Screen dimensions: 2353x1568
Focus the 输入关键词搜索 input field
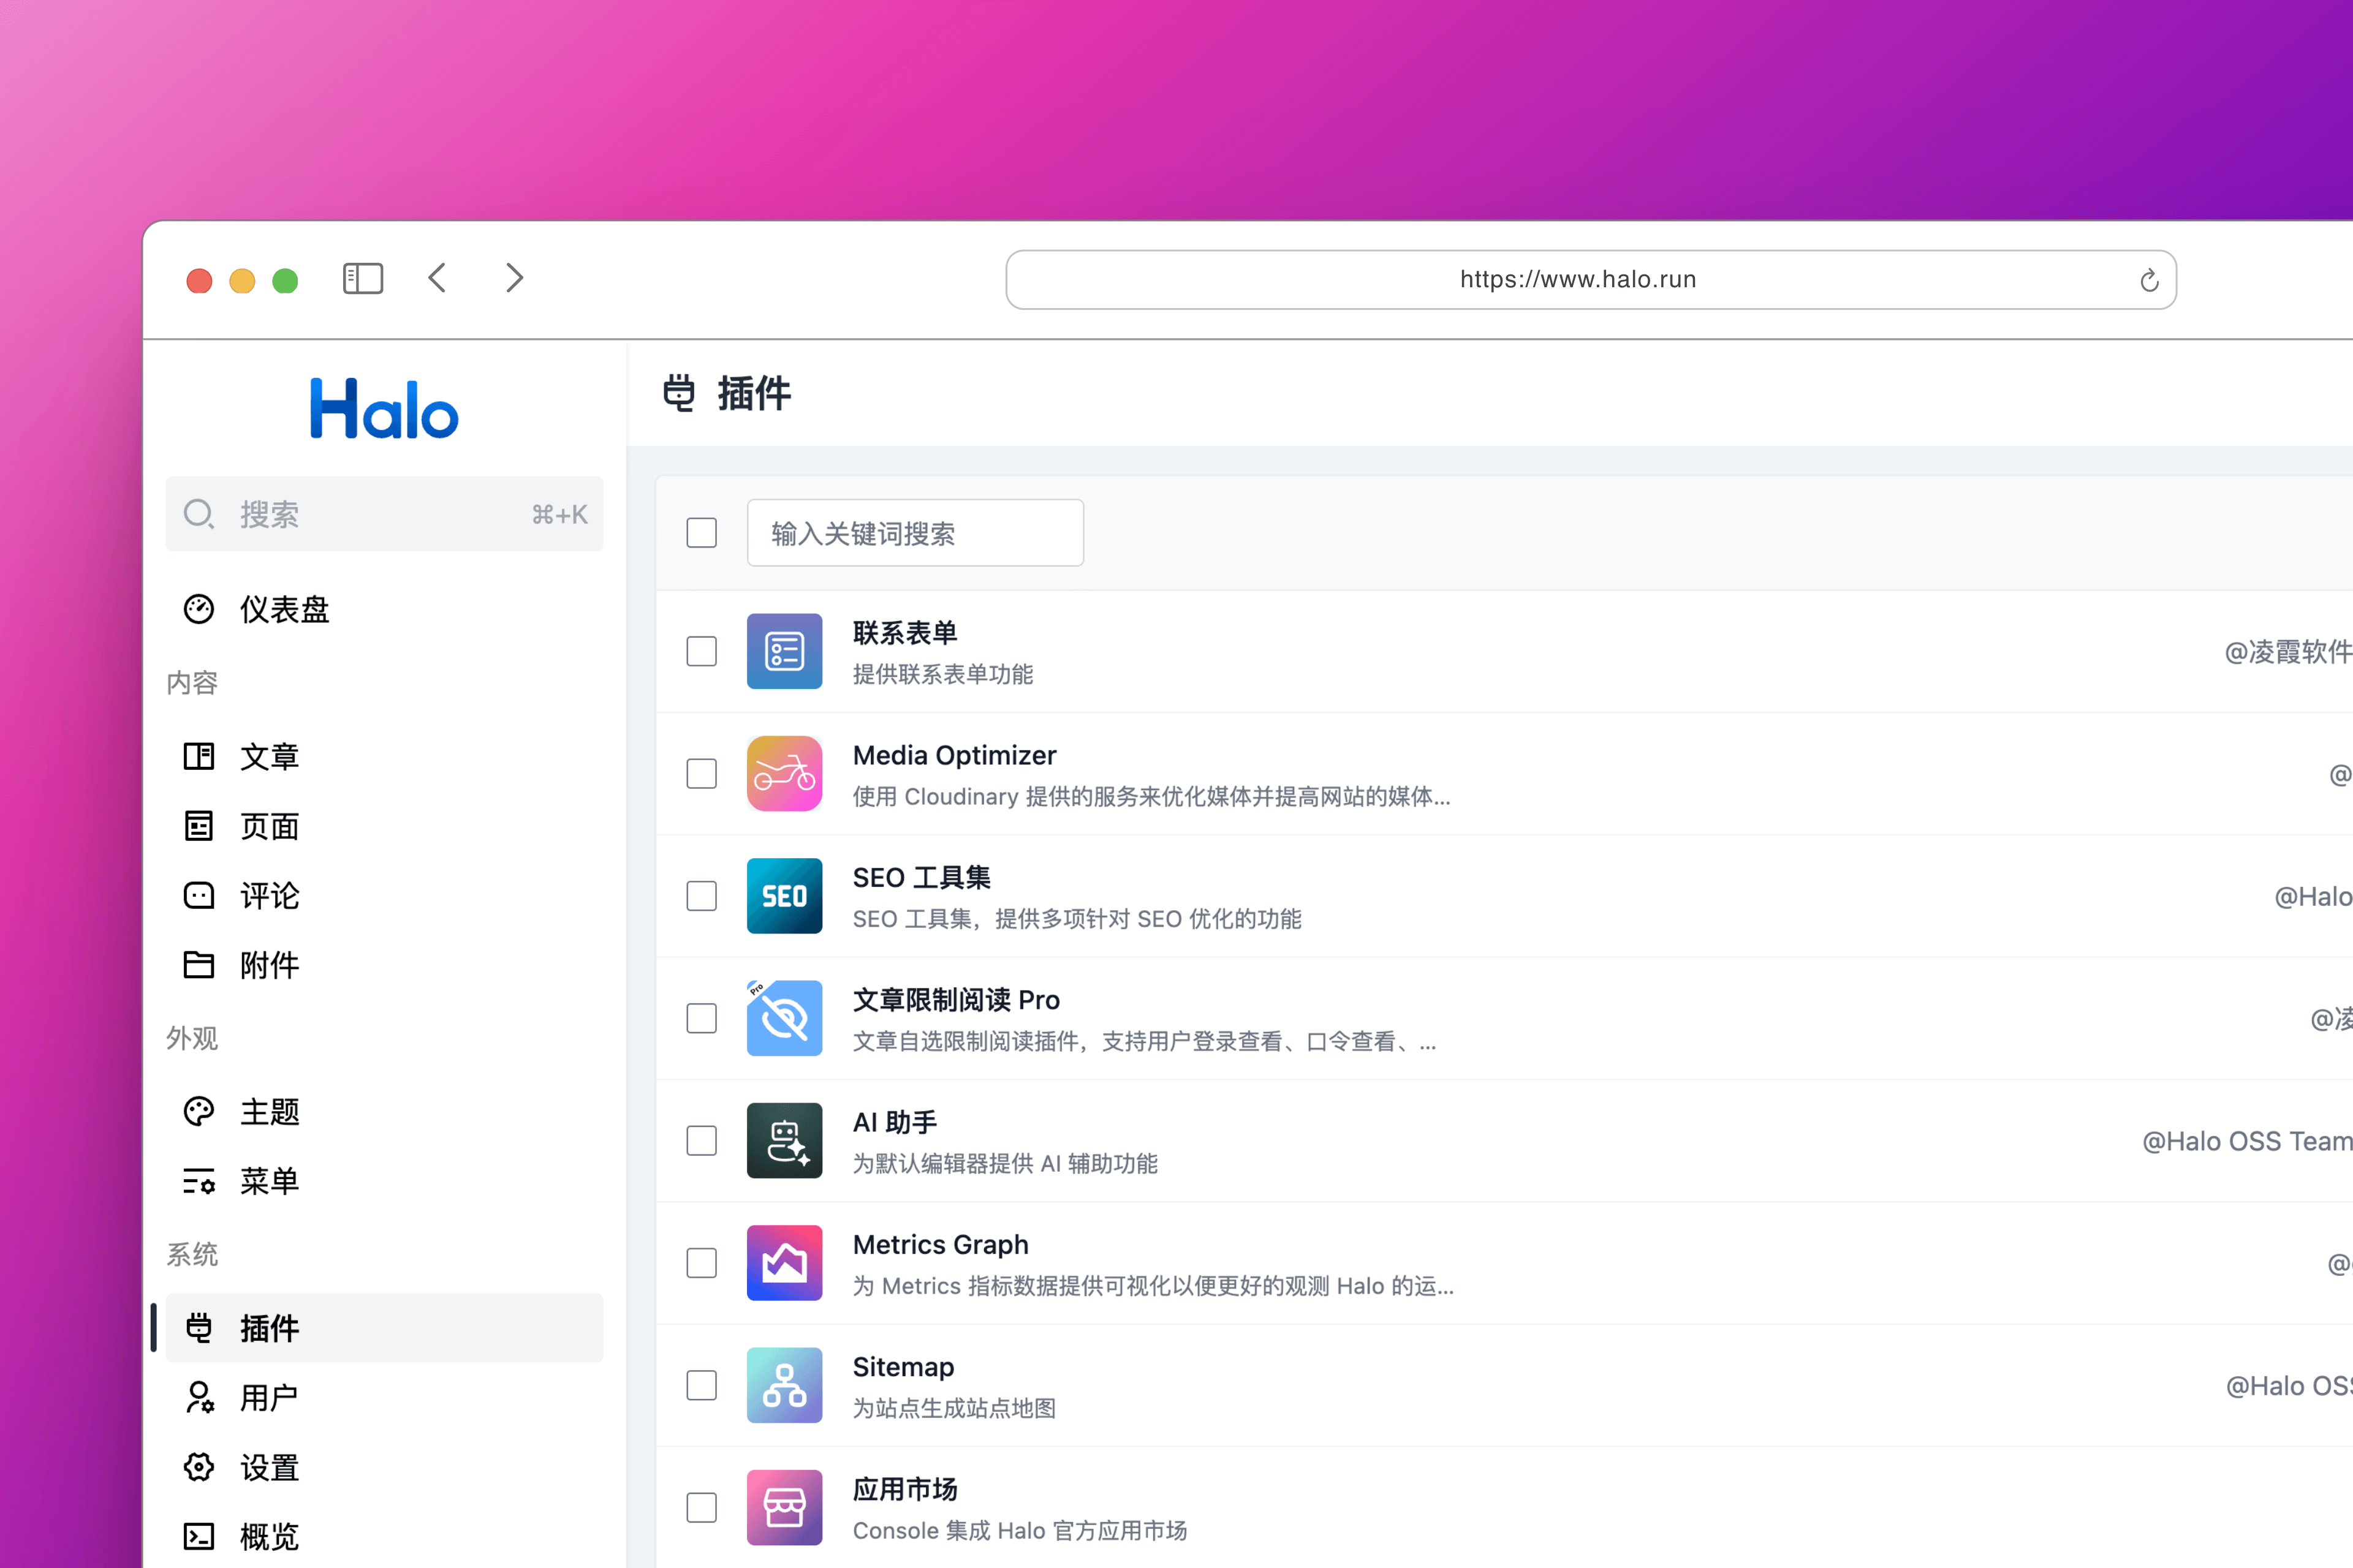coord(915,533)
